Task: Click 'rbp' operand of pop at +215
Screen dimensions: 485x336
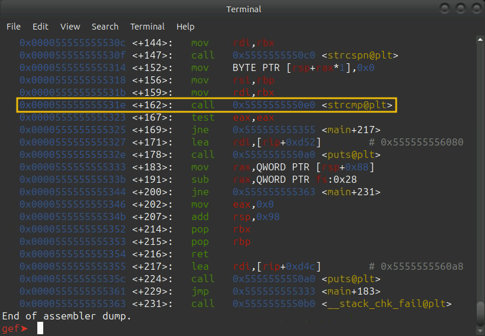Action: click(x=242, y=242)
